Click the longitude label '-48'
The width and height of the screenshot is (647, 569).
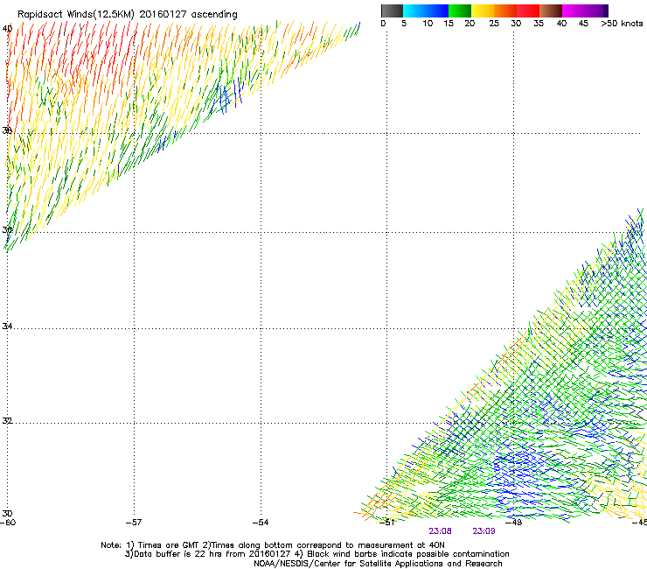tap(514, 523)
